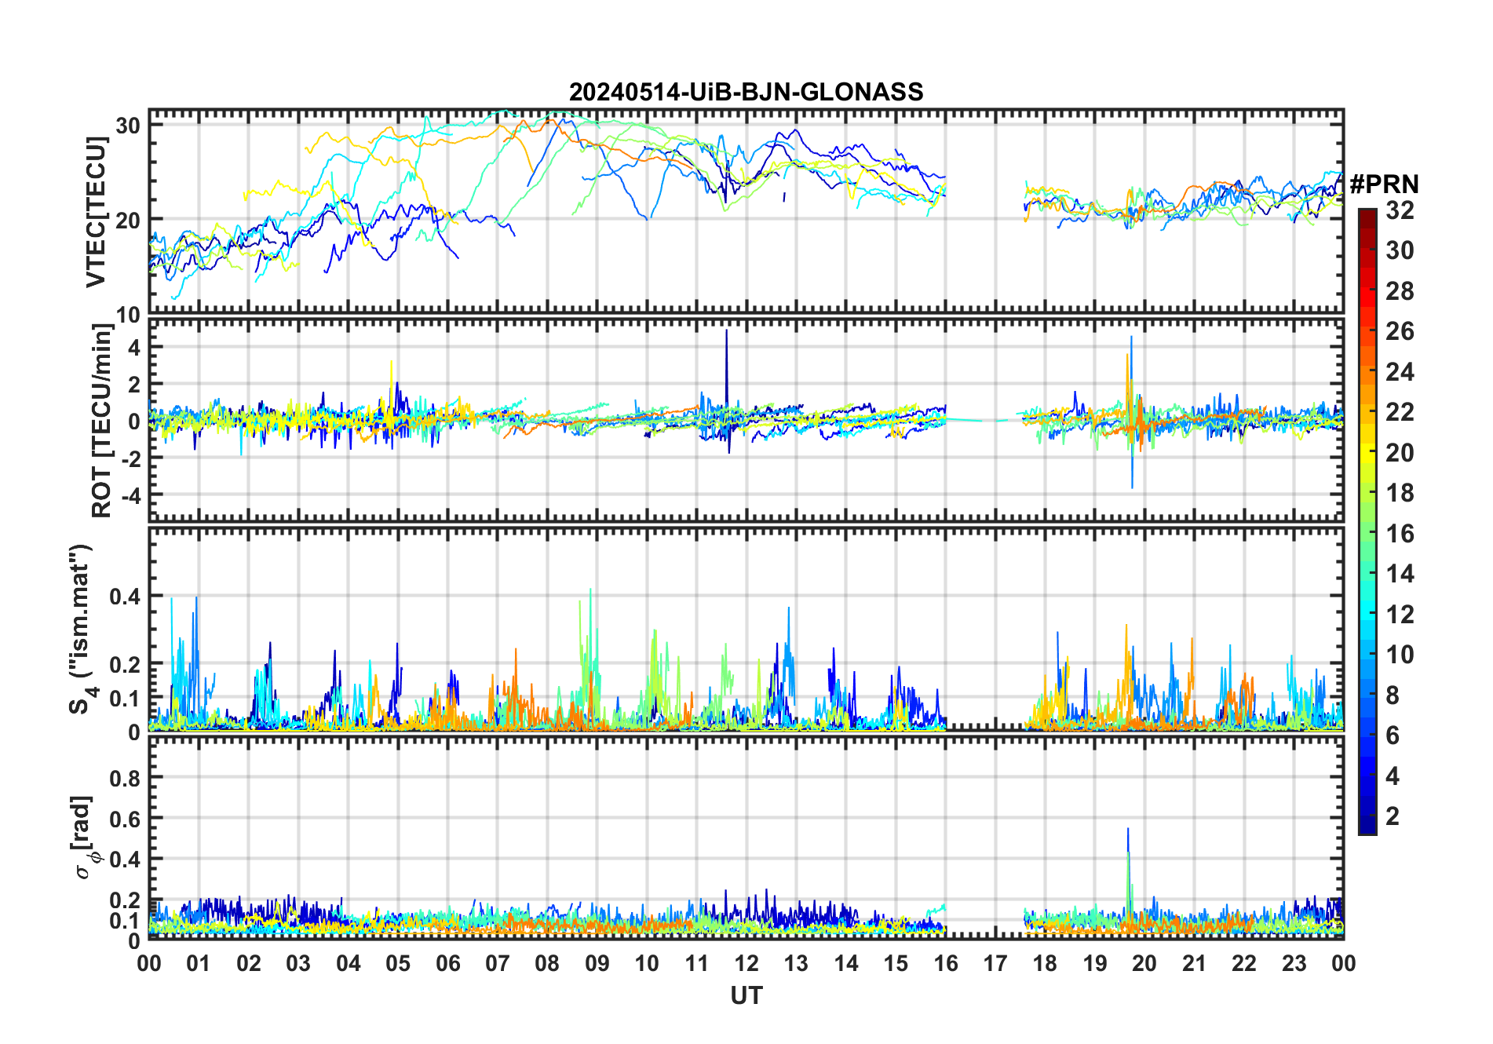Select the ROT [TECU/min] y-axis label
Screen dimensions: 1493x1044
[x=102, y=421]
